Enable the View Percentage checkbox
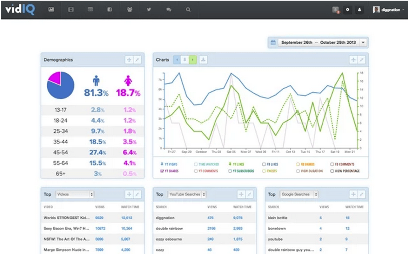The image size is (409, 254). [332, 171]
